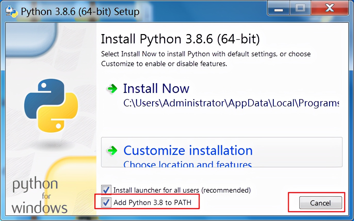354x221 pixels.
Task: Click the Choose location and features subtitle
Action: [x=188, y=164]
